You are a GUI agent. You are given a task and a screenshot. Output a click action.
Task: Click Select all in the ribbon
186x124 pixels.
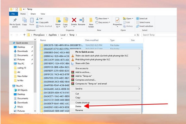[142, 18]
